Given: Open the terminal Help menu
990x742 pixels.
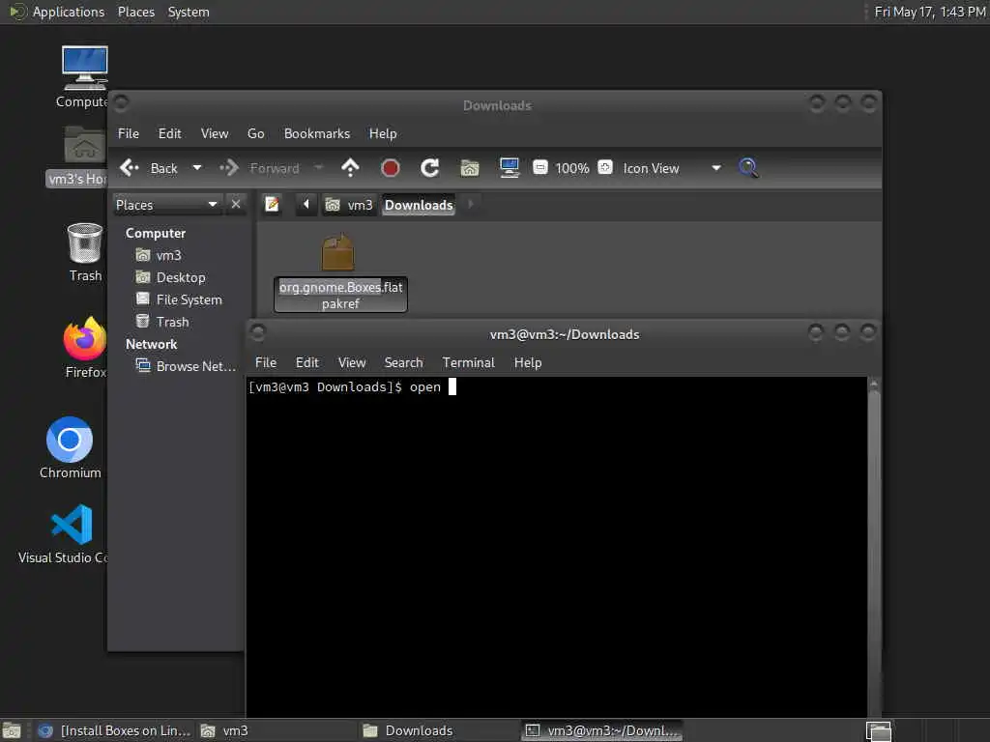Looking at the screenshot, I should point(528,363).
